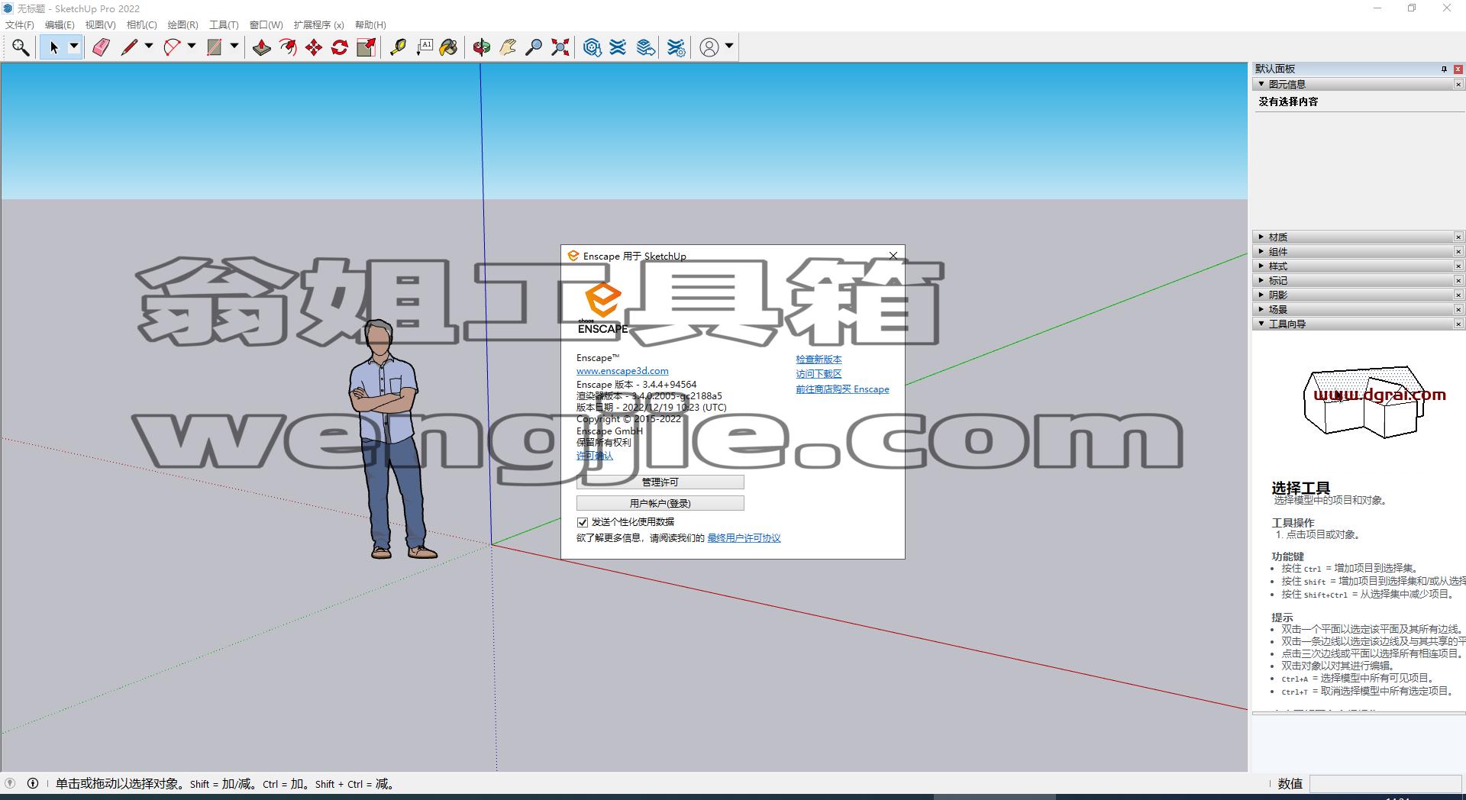
Task: Choose the Line pencil tool
Action: 129,47
